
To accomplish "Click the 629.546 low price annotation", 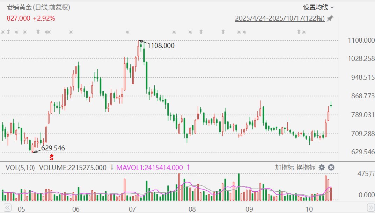I will (x=53, y=148).
